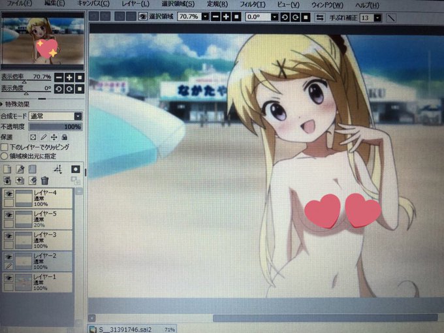
Task: Adjust the 表示倍率 zoom slider
Action: (26, 82)
